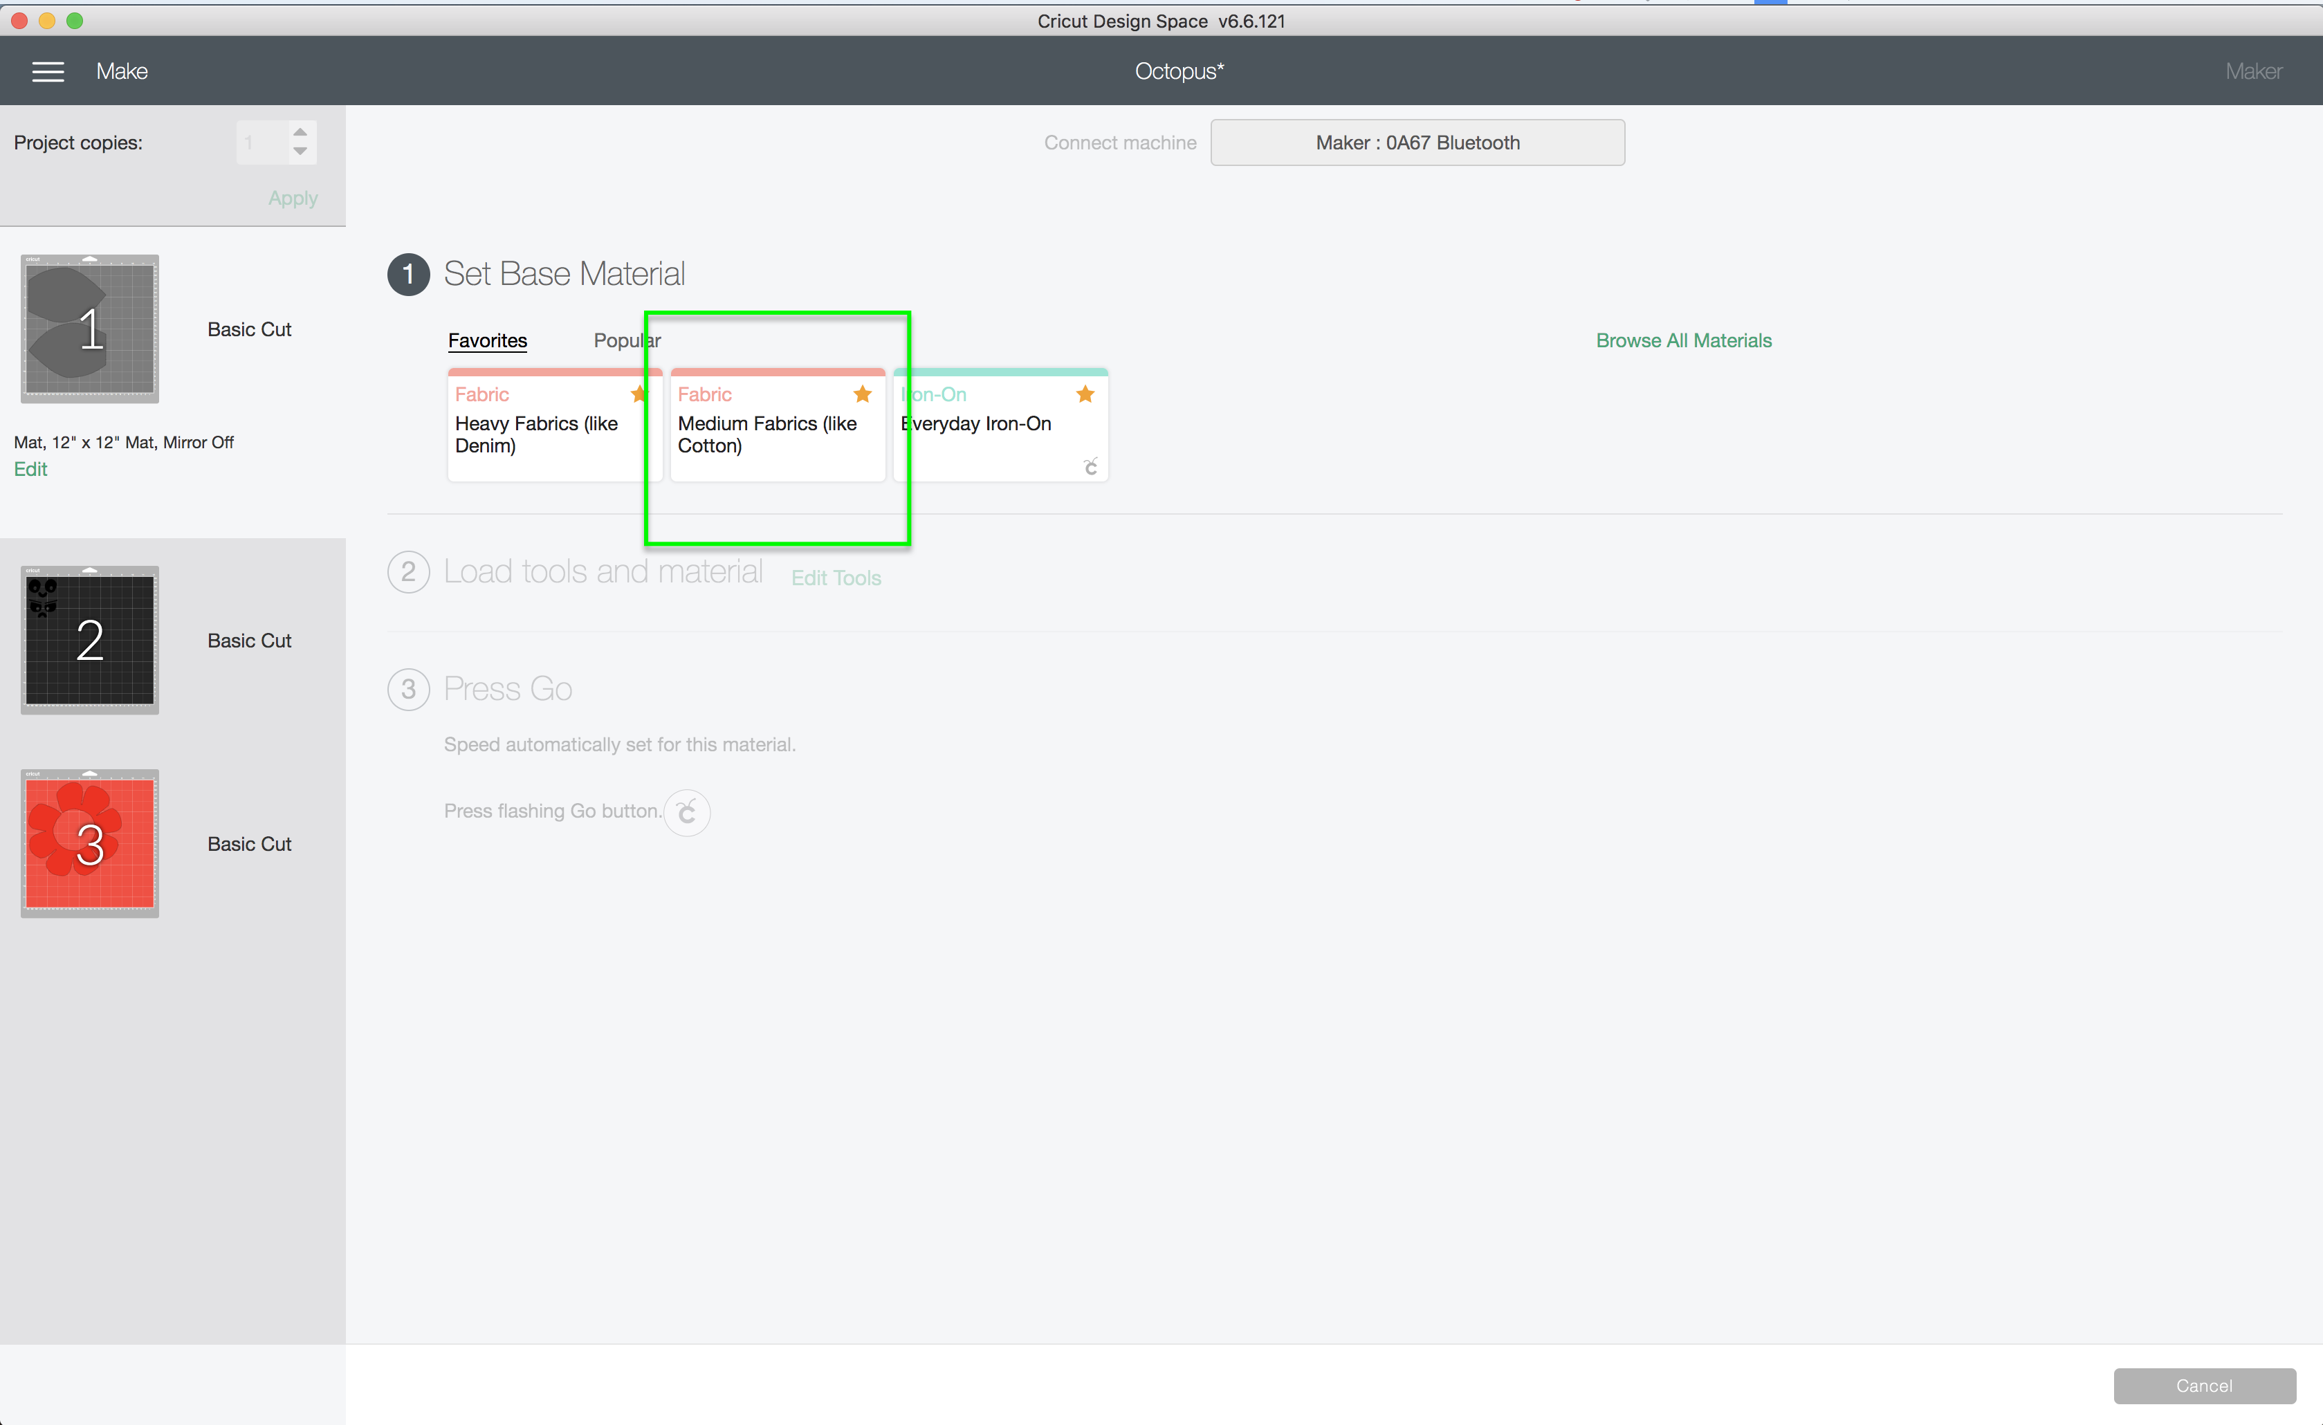The image size is (2323, 1425).
Task: Unfavorite Heavy Fabrics star icon
Action: coord(639,394)
